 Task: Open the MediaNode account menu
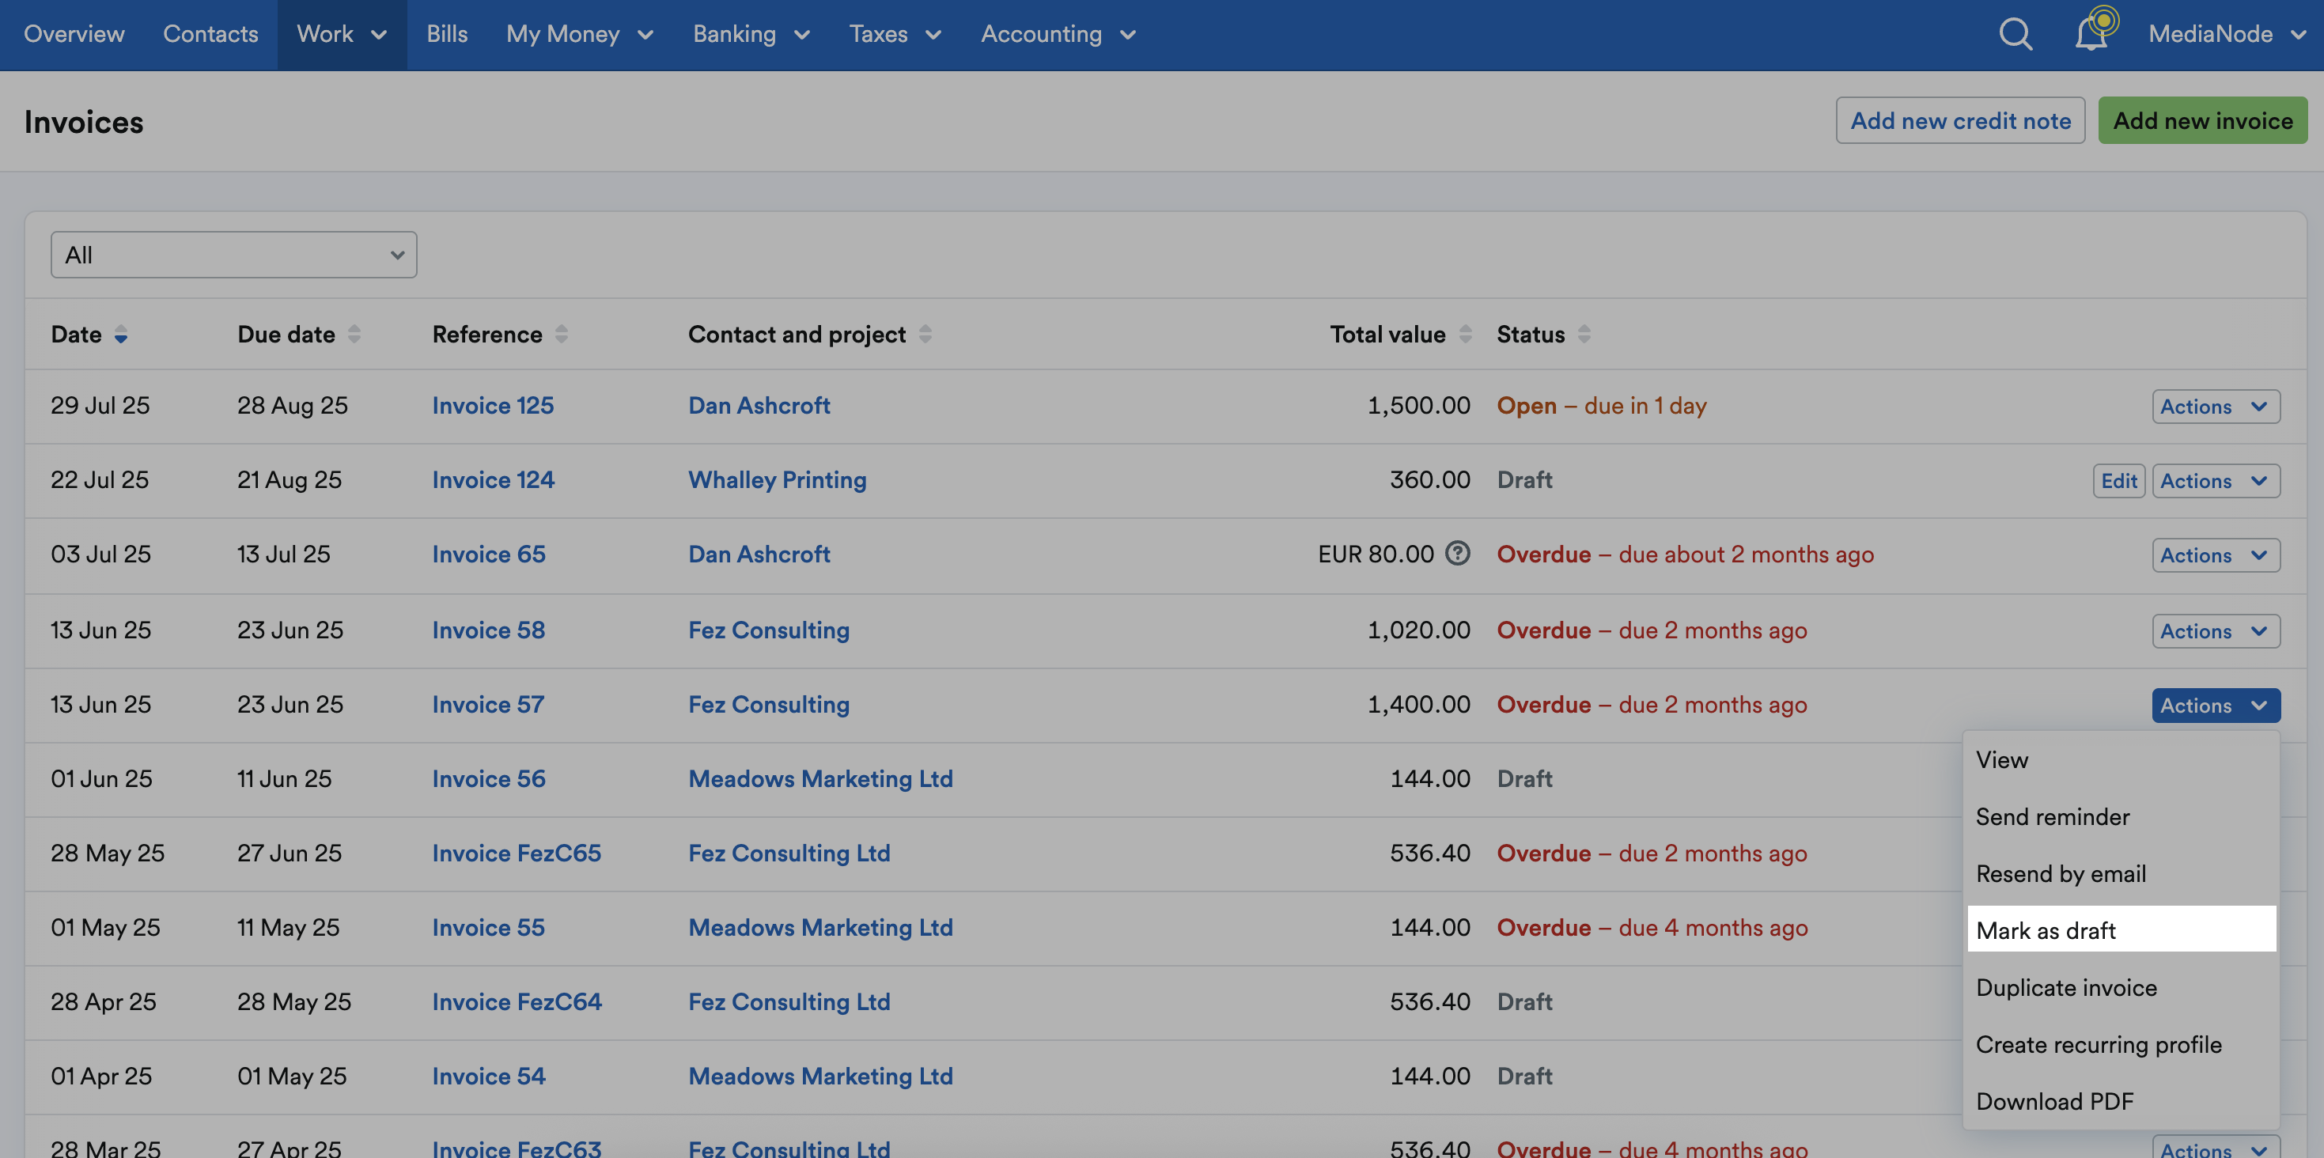click(2226, 34)
